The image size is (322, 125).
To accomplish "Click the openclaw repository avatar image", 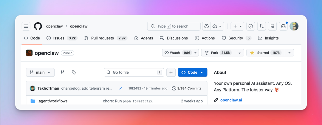I will click(29, 53).
